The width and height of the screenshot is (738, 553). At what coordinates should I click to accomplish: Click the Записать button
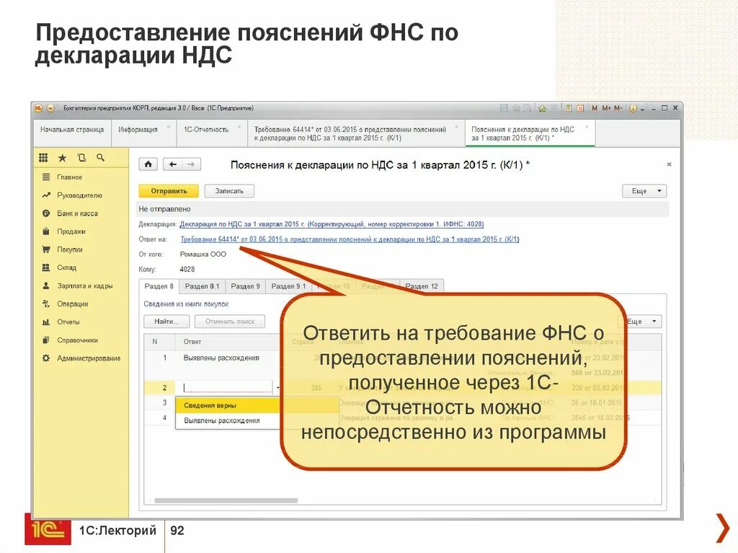coord(229,191)
